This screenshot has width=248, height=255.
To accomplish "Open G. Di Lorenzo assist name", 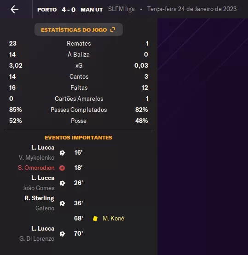I will tap(37, 239).
